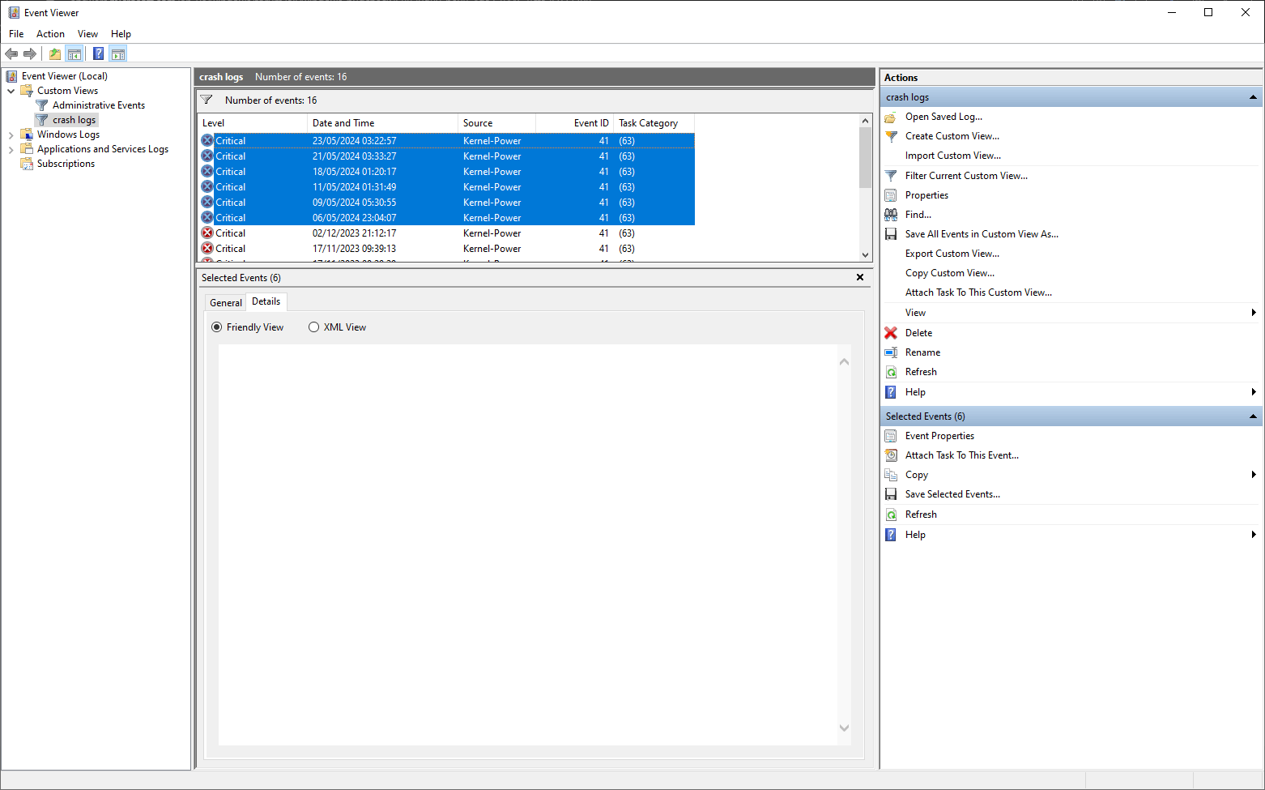Click Copy Custom View action
This screenshot has height=790, width=1265.
point(950,273)
